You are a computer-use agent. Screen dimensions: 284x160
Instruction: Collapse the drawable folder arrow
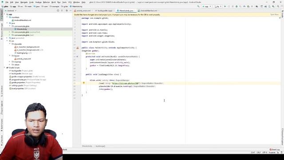[10, 44]
